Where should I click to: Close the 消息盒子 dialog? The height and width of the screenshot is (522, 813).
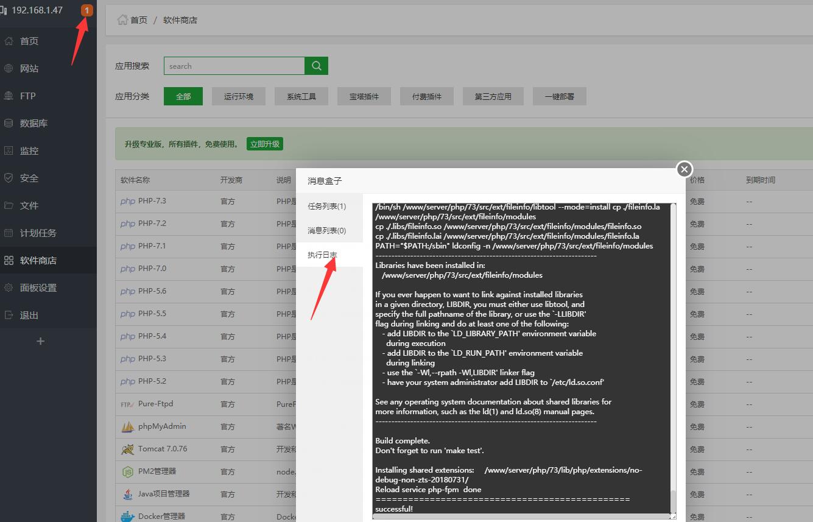[685, 169]
